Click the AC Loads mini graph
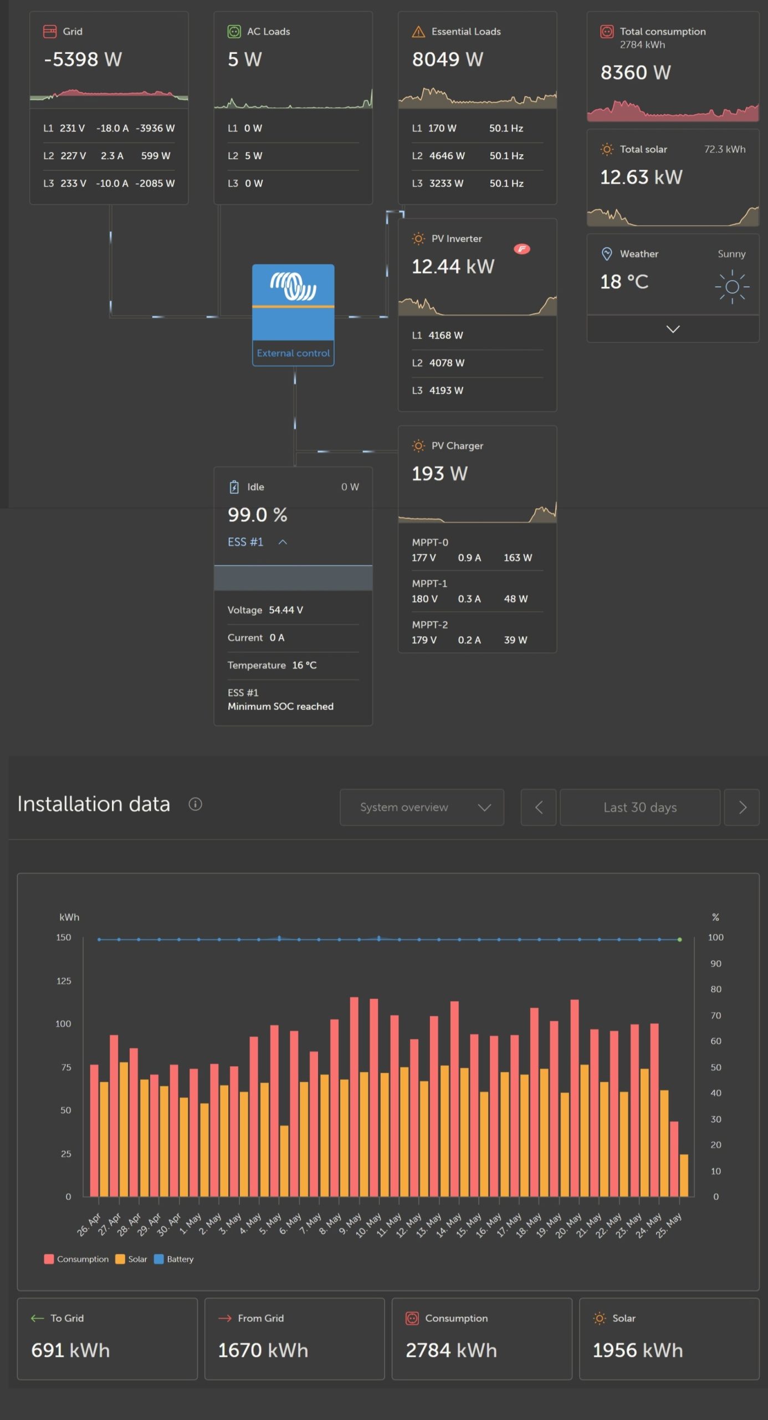This screenshot has height=1420, width=768. (293, 99)
